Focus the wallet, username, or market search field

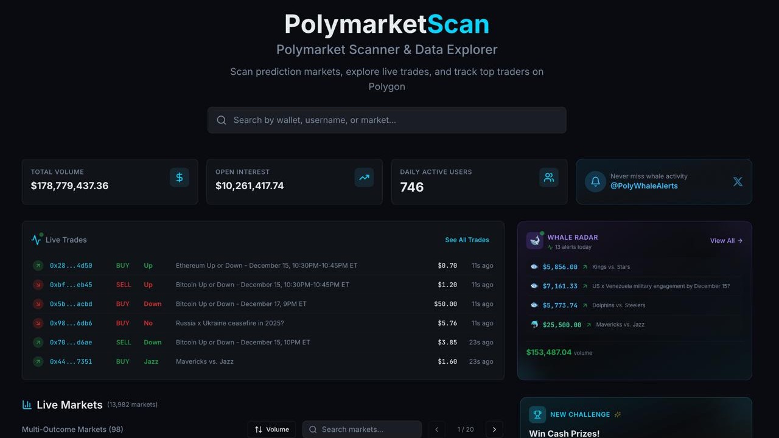pos(387,120)
